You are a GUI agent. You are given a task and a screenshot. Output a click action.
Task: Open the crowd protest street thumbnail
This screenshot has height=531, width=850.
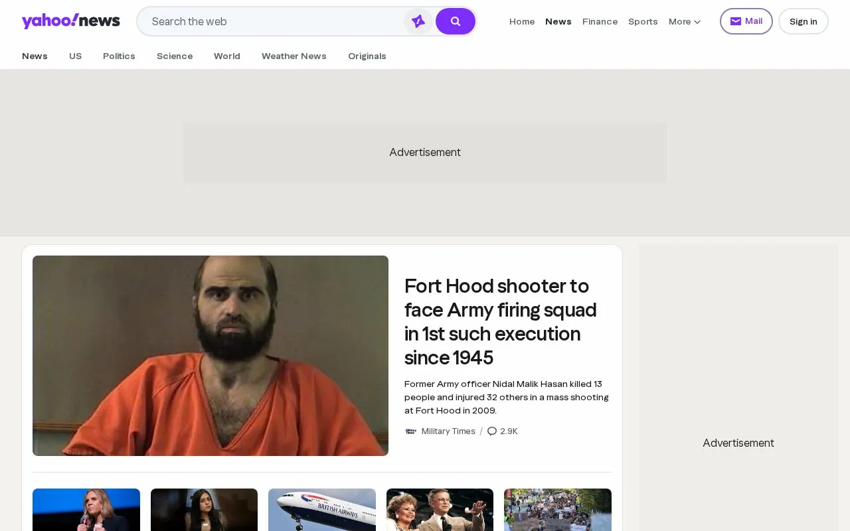click(x=558, y=510)
